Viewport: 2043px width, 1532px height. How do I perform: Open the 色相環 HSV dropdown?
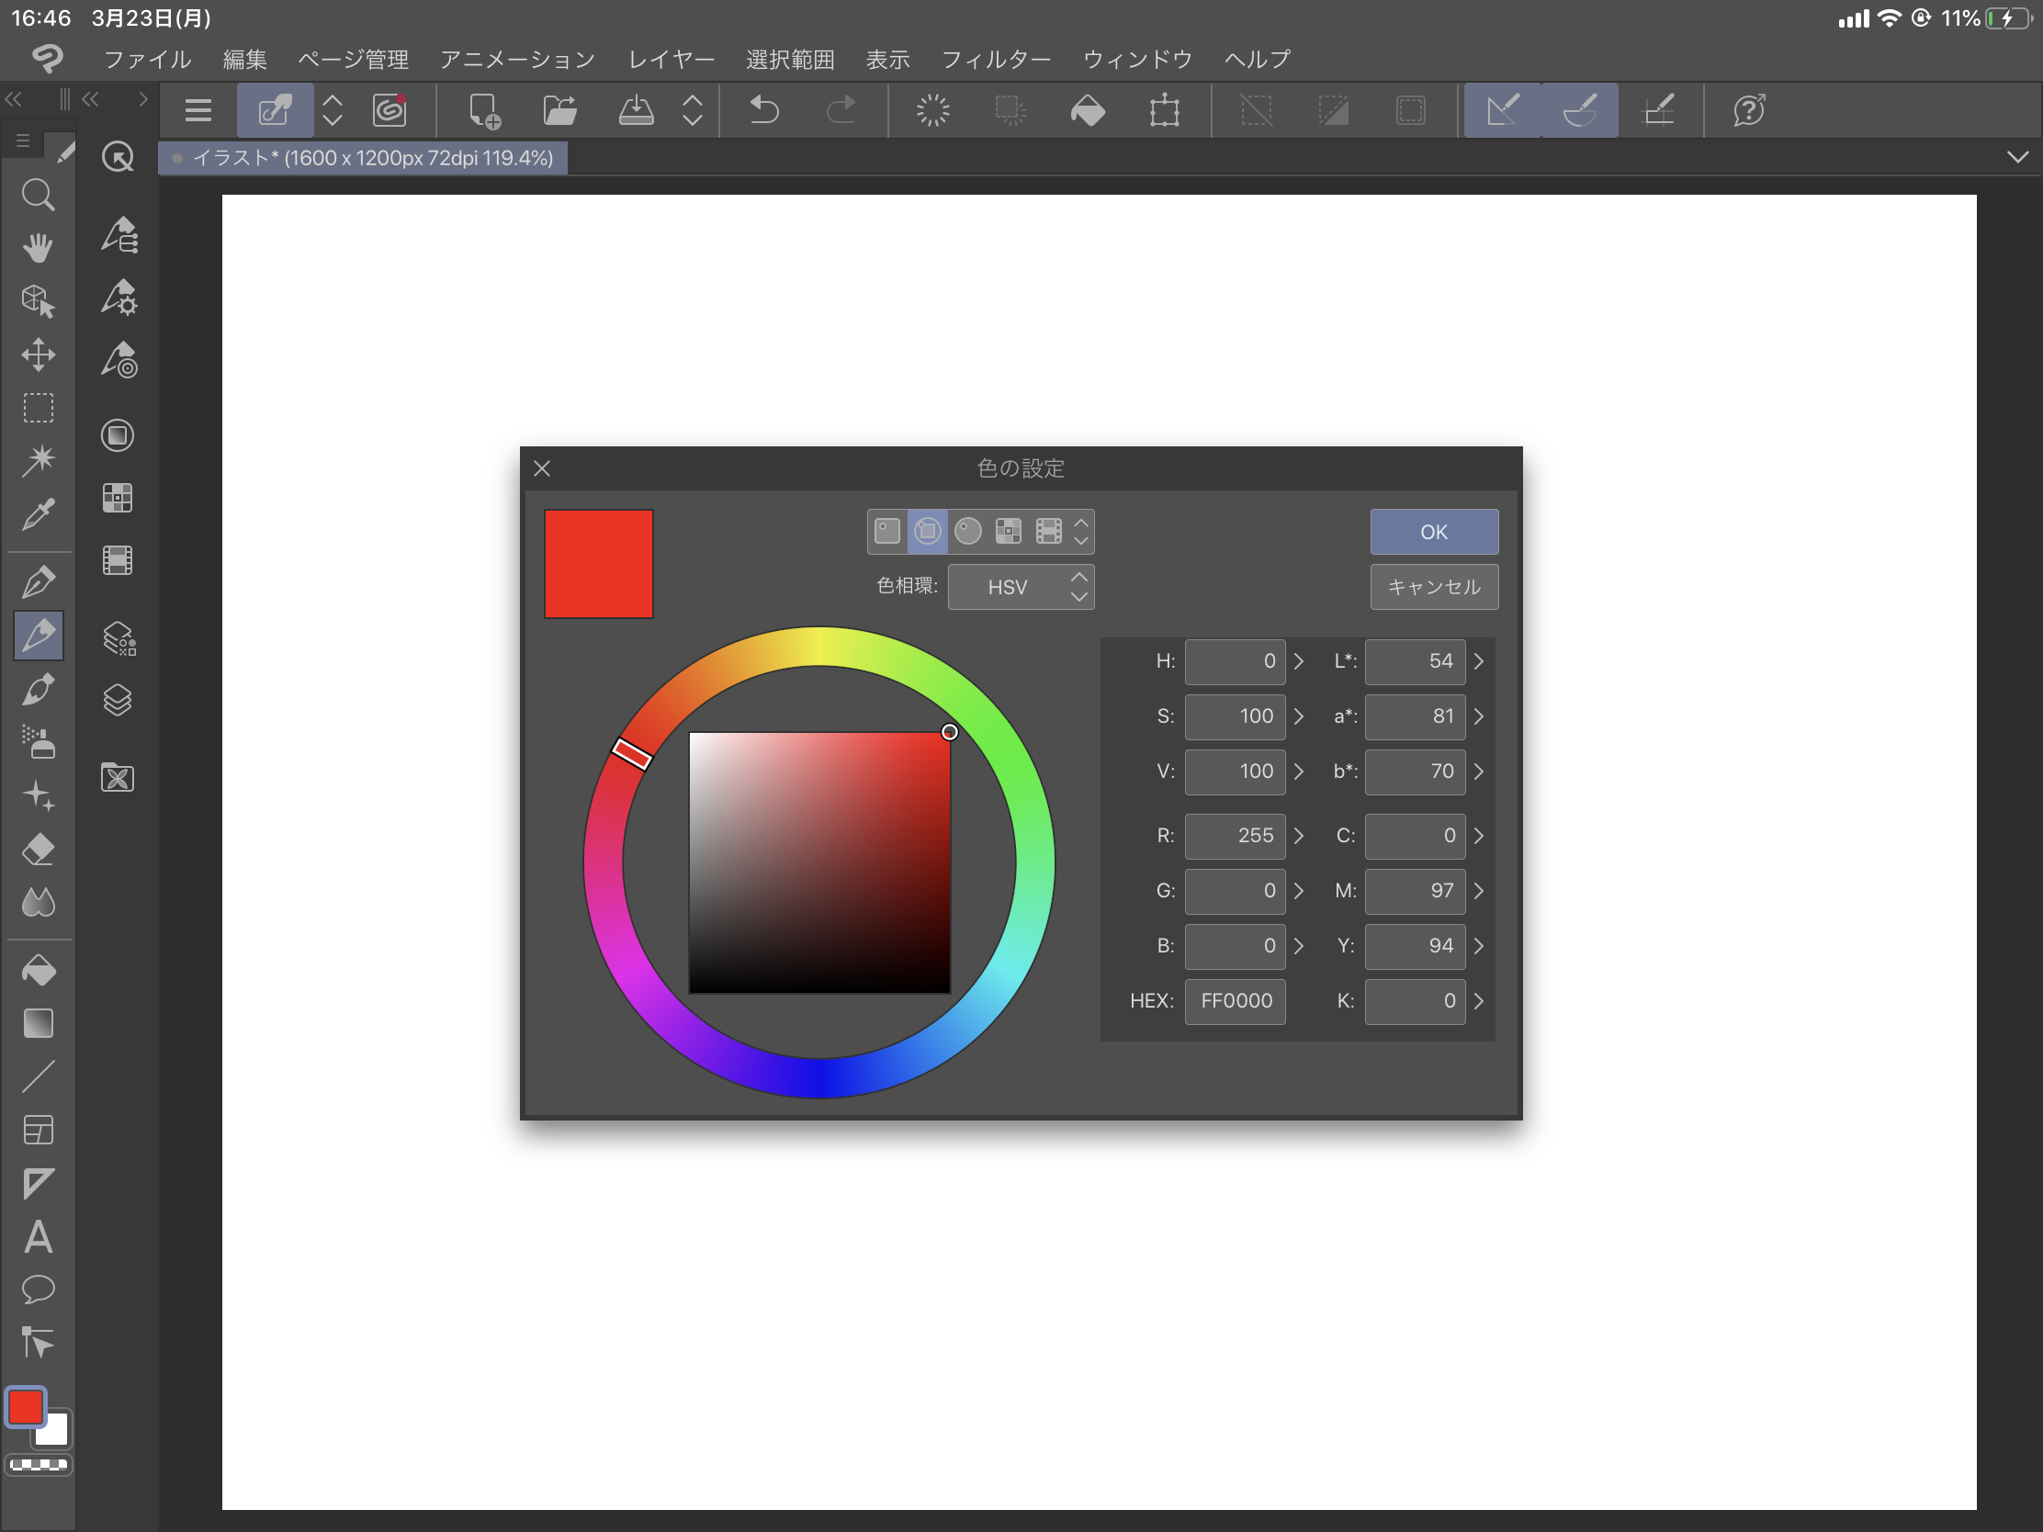(1021, 587)
